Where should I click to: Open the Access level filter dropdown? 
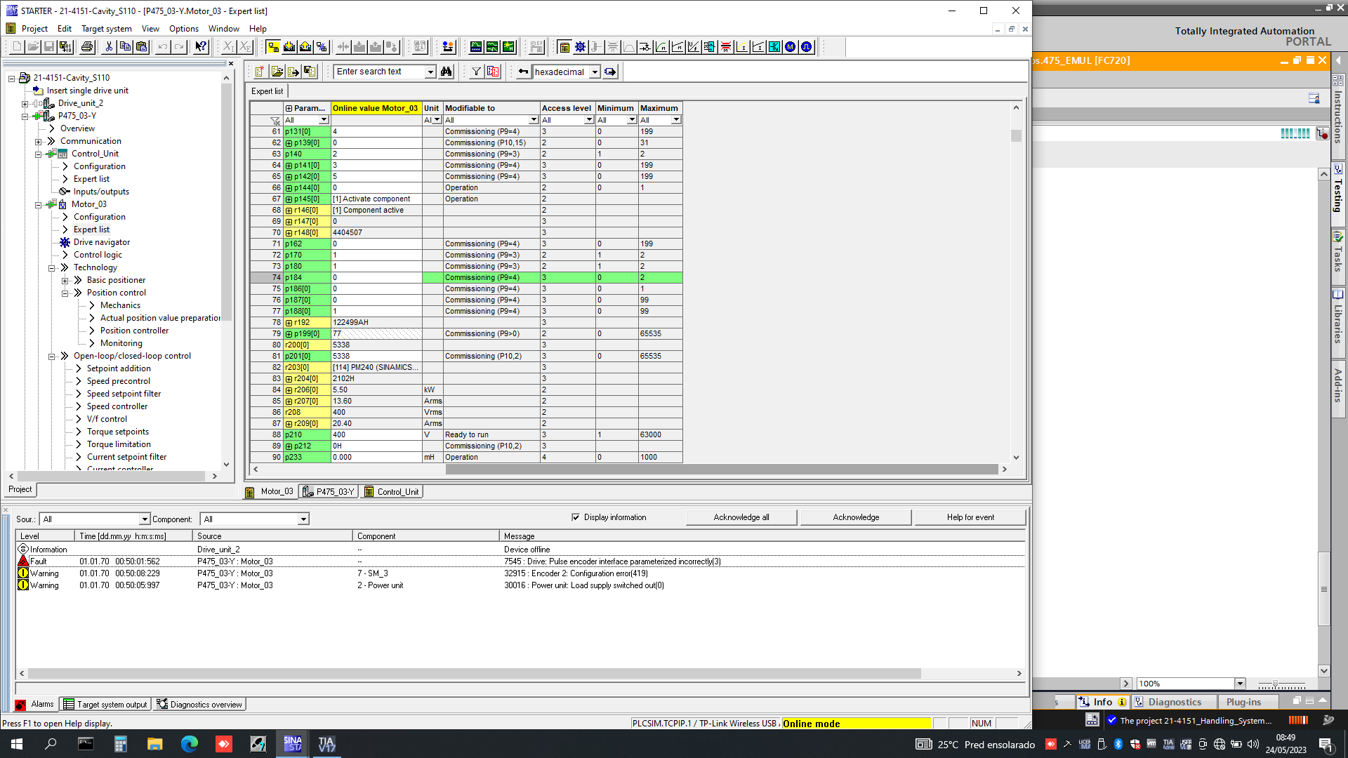click(x=589, y=120)
